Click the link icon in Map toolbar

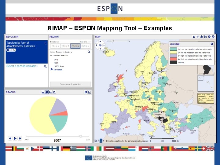click(198, 37)
